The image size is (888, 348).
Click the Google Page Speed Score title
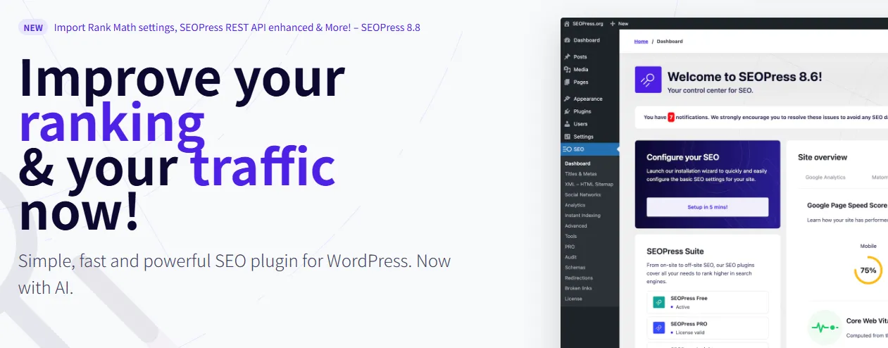click(x=847, y=205)
